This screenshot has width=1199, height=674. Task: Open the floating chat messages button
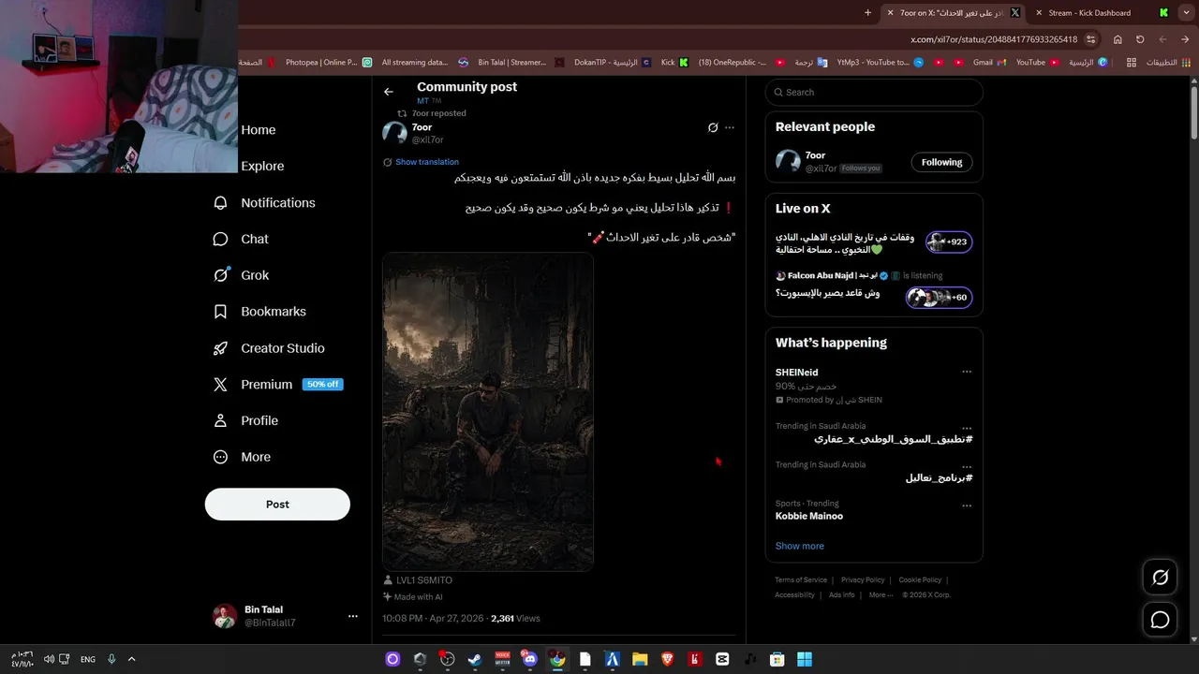click(1160, 620)
